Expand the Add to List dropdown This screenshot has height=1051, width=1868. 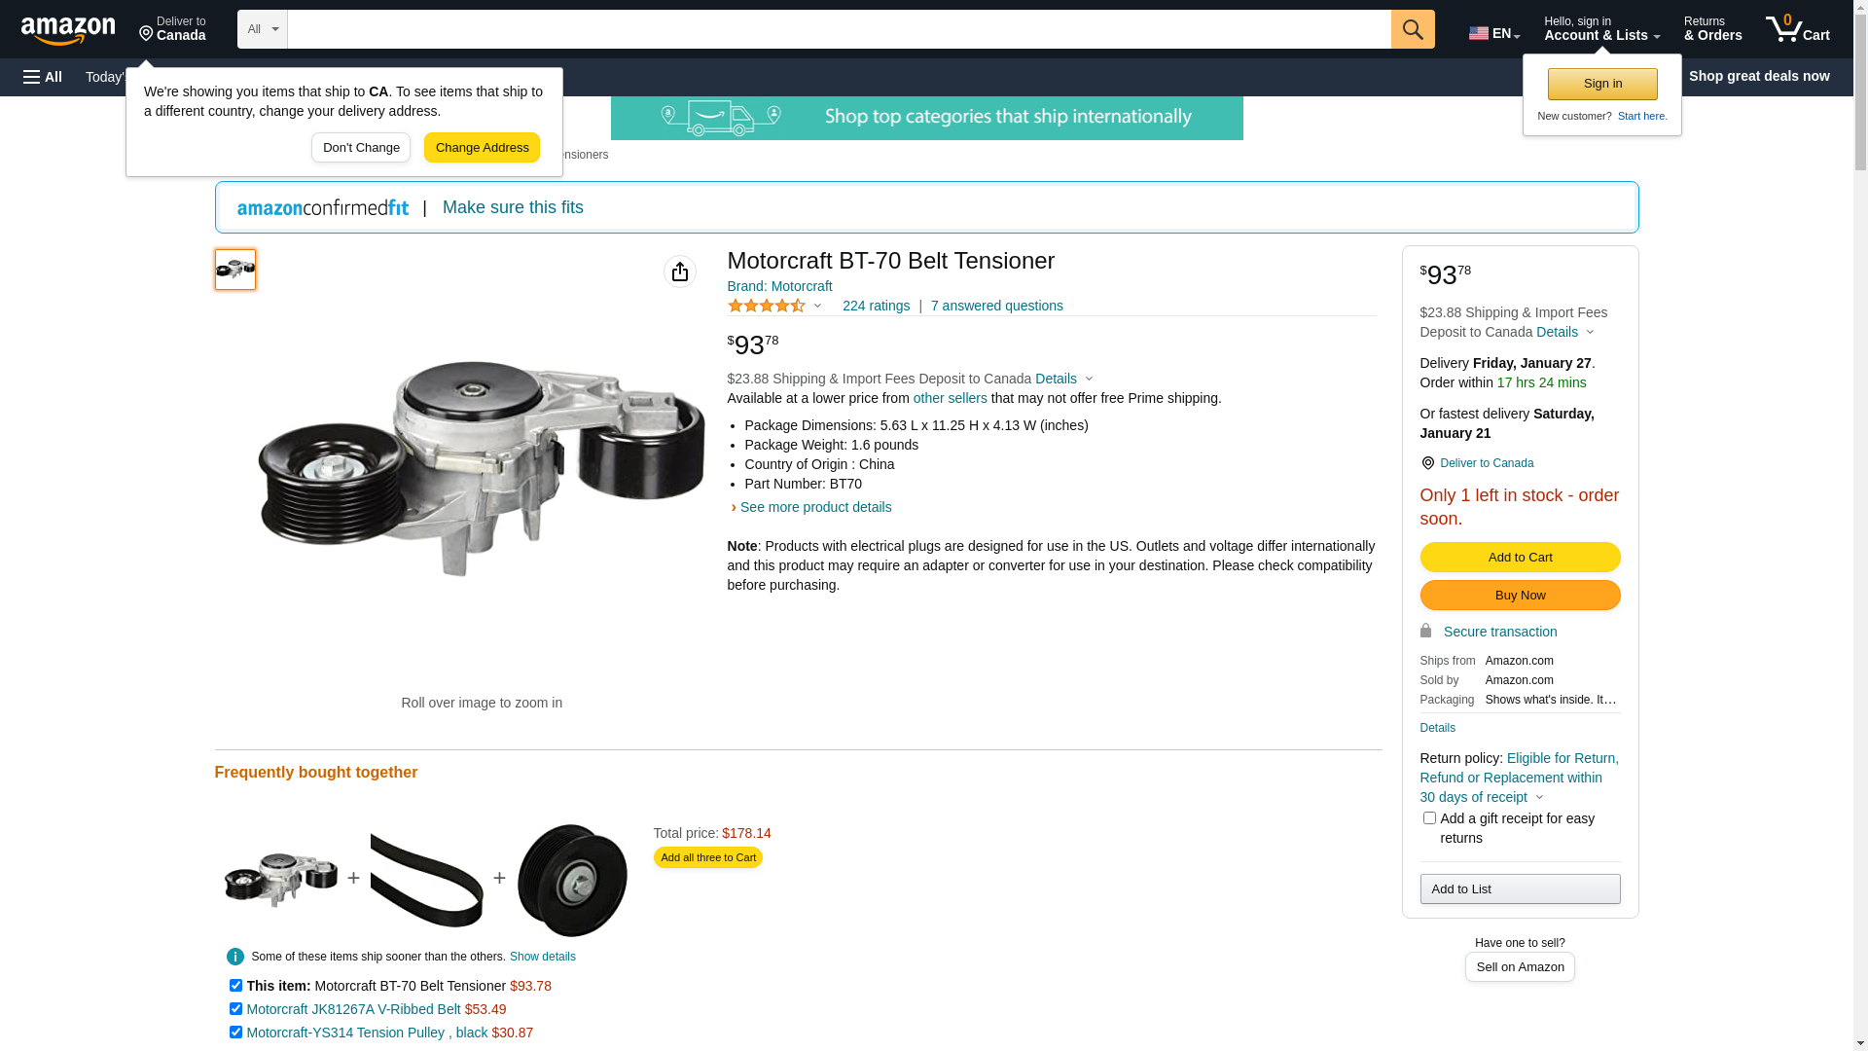1520,889
